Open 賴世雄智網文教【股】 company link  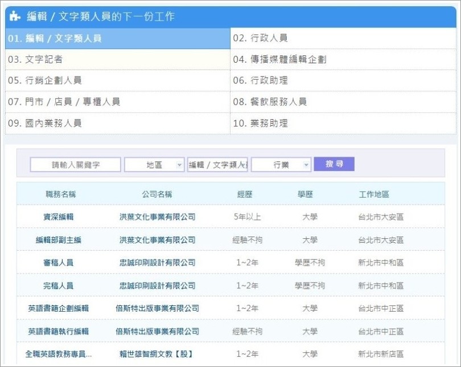pyautogui.click(x=156, y=354)
